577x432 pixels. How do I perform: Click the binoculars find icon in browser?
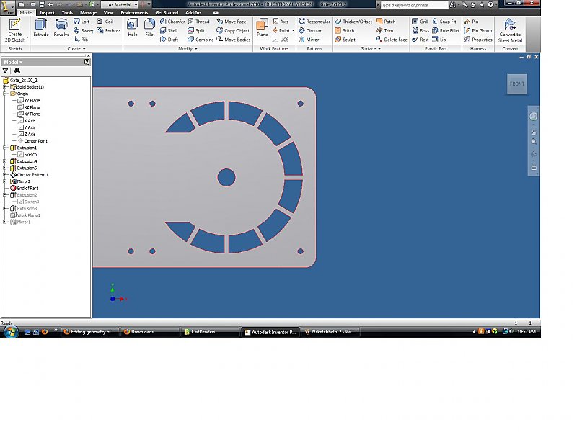tap(17, 71)
